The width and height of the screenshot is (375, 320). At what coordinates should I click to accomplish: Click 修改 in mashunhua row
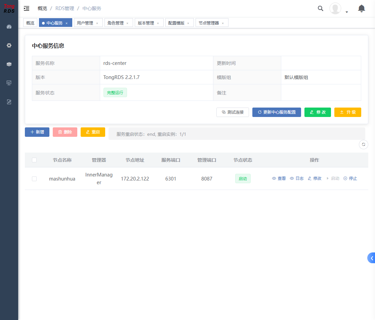click(315, 178)
